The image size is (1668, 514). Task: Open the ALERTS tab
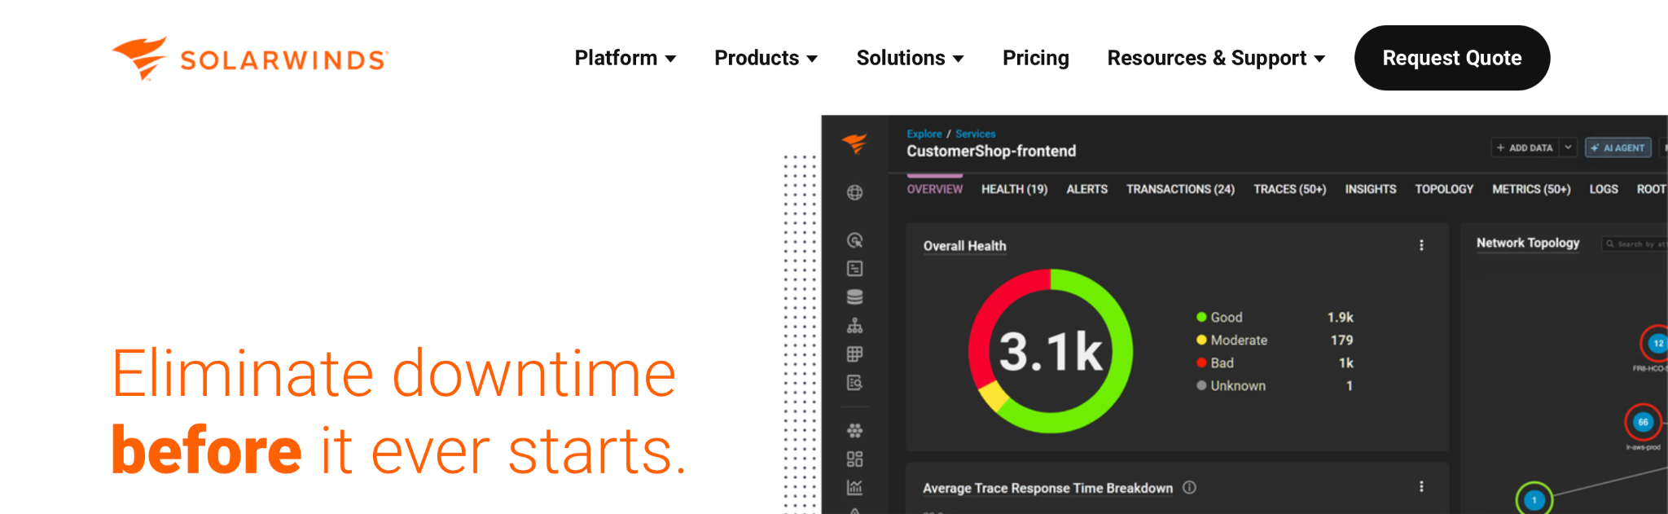tap(1086, 189)
